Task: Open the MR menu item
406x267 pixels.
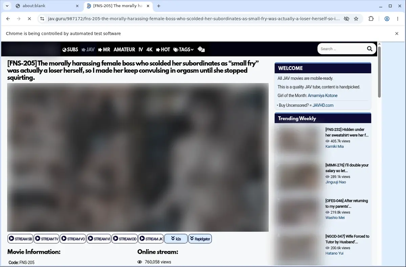Action: (104, 49)
